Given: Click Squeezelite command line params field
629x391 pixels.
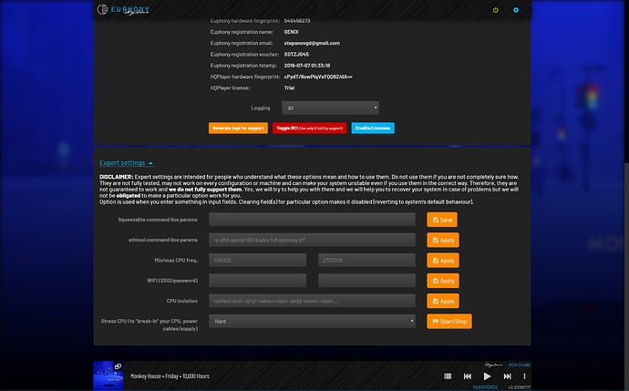Looking at the screenshot, I should 312,220.
